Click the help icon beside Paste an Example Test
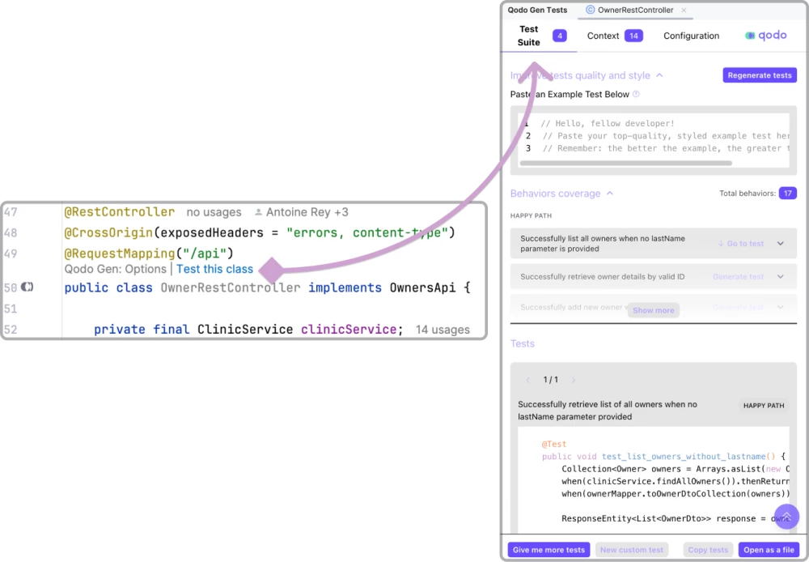The image size is (809, 562). (x=636, y=94)
